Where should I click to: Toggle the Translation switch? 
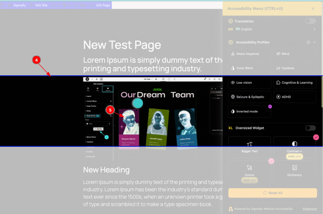tap(311, 21)
